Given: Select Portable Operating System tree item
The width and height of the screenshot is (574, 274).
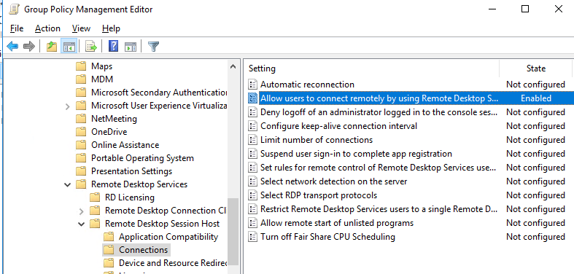Looking at the screenshot, I should (x=142, y=158).
